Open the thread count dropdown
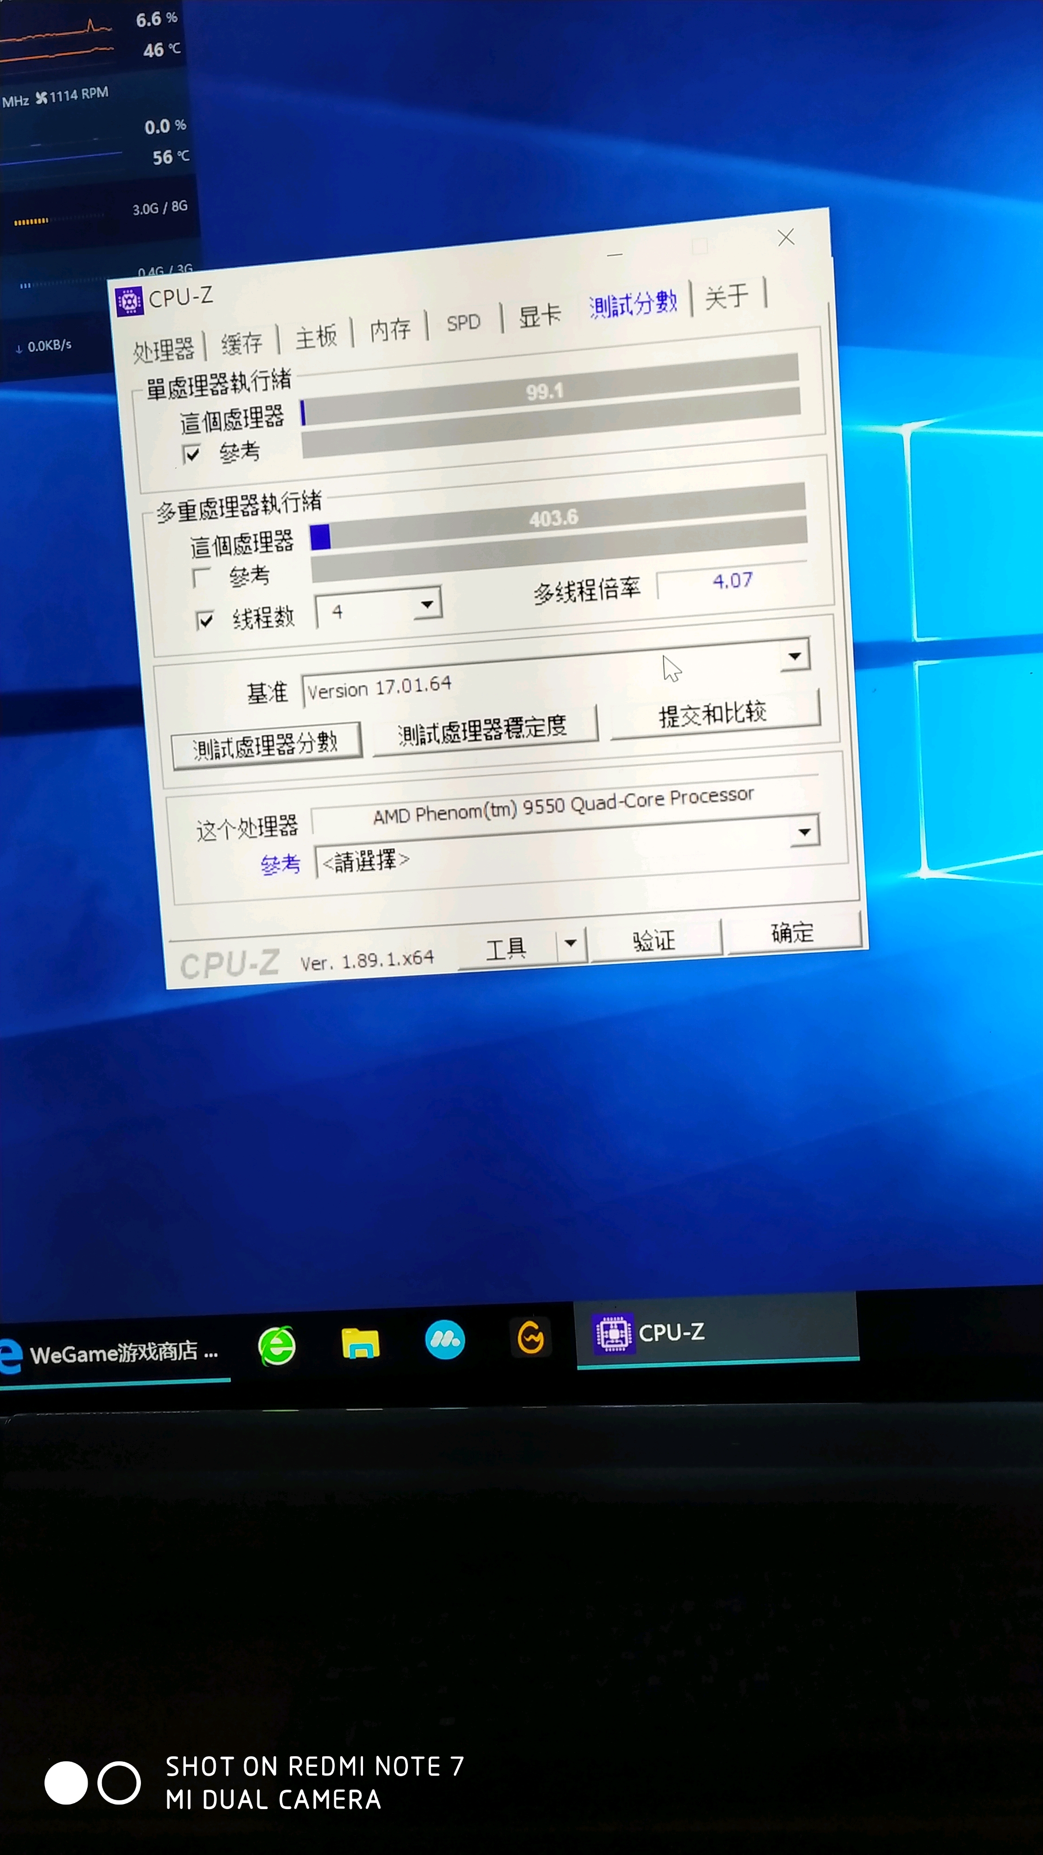1043x1855 pixels. click(x=427, y=604)
